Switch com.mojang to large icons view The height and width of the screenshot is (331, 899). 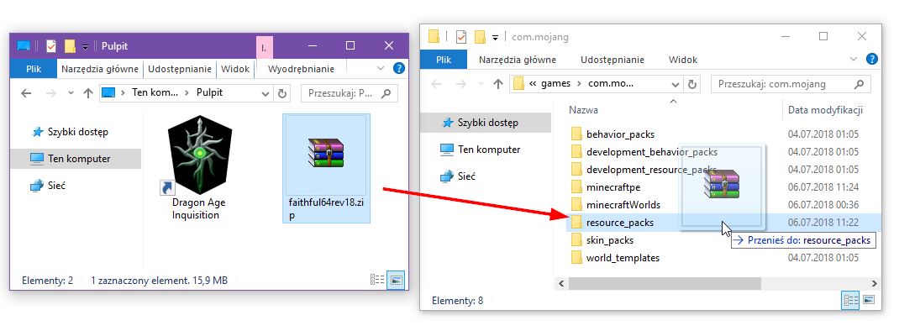(869, 300)
